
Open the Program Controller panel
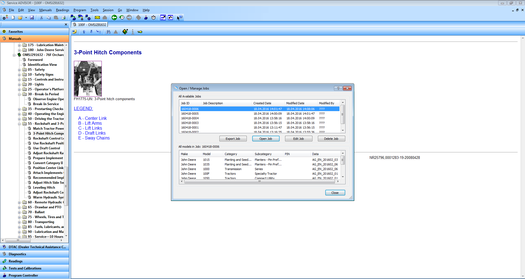pyautogui.click(x=34, y=275)
